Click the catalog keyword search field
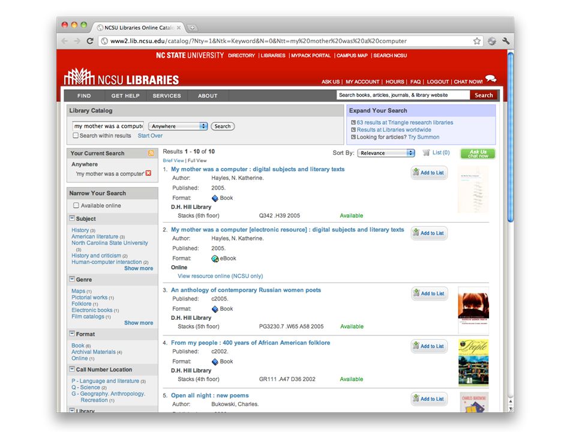 [108, 126]
